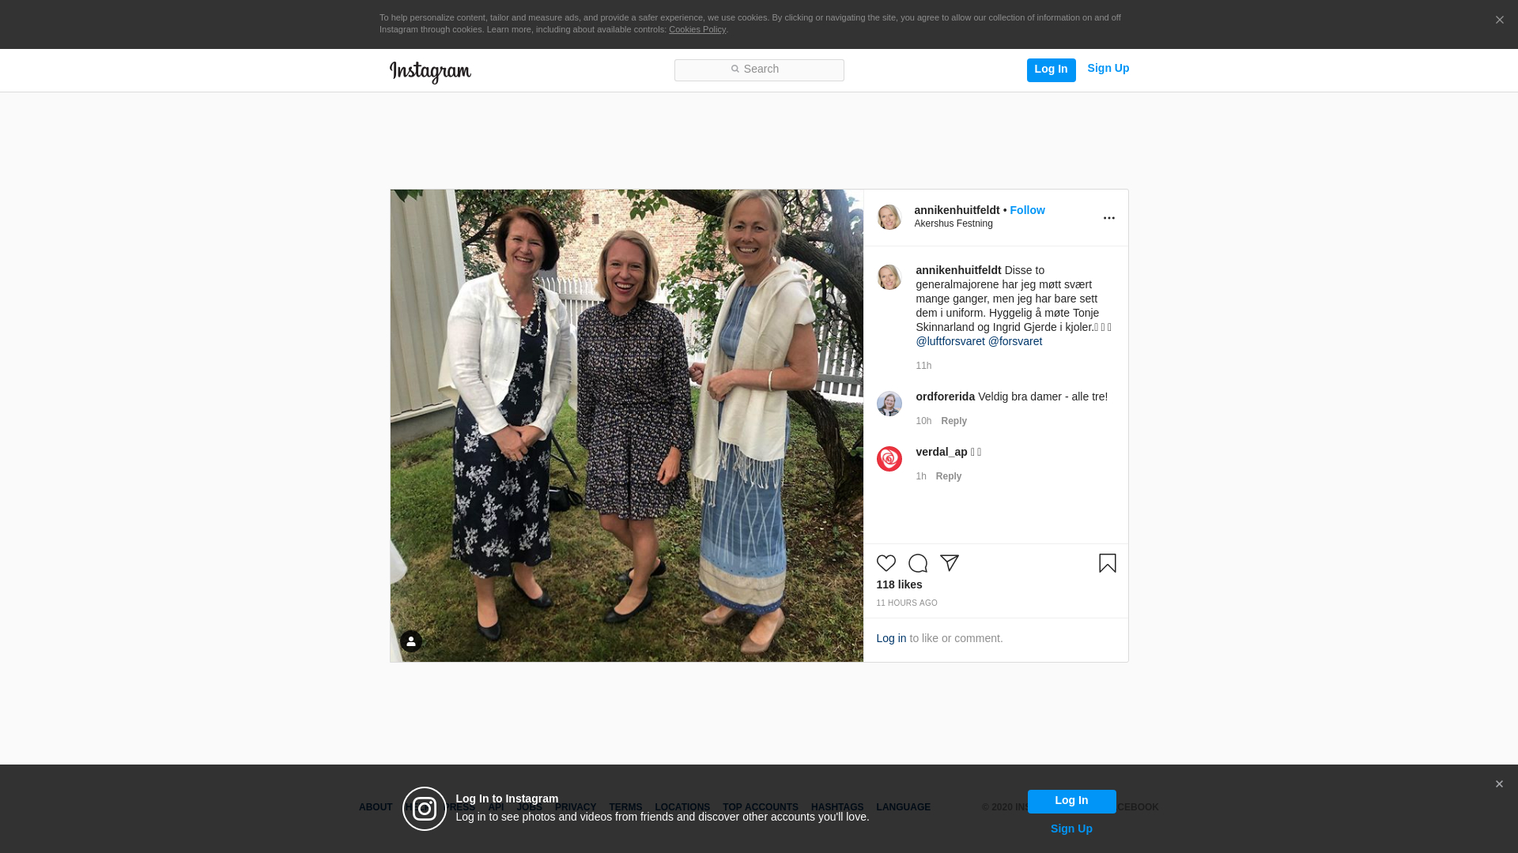Dismiss the cookie notice banner
Viewport: 1518px width, 853px height.
pos(1499,20)
